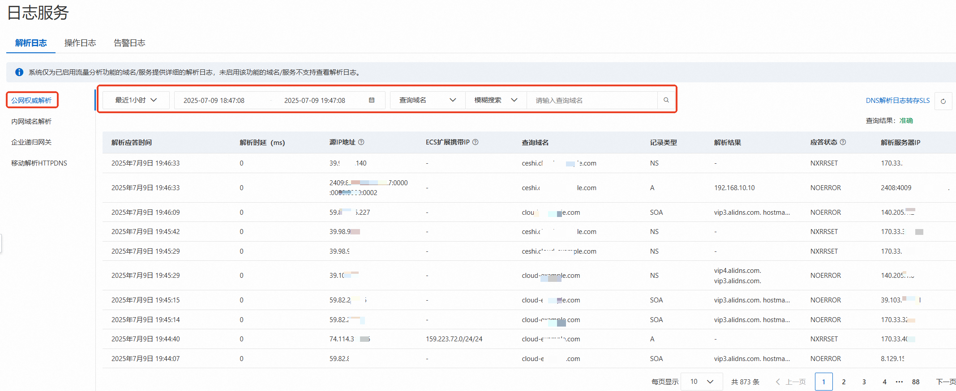Click help icon beside ECS扩展携带IP header
This screenshot has width=956, height=391.
point(476,142)
